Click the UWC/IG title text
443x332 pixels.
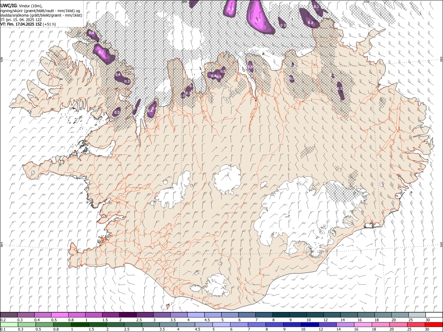8,6
